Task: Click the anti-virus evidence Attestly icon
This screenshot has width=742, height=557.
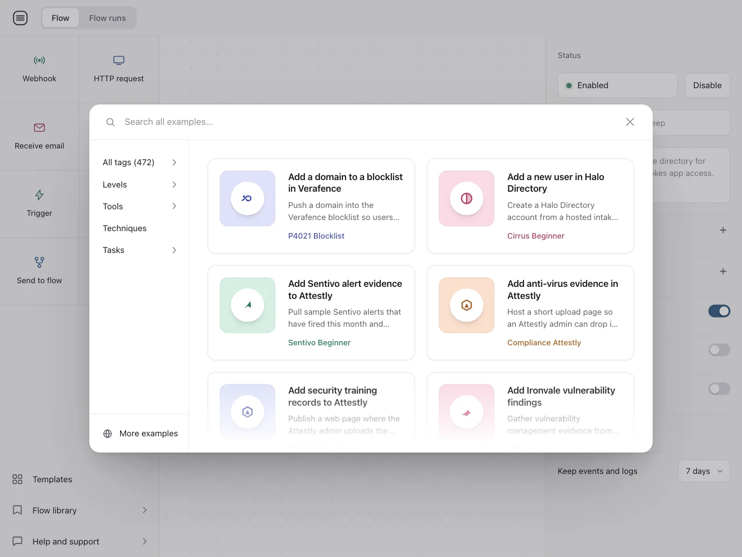Action: (x=467, y=305)
